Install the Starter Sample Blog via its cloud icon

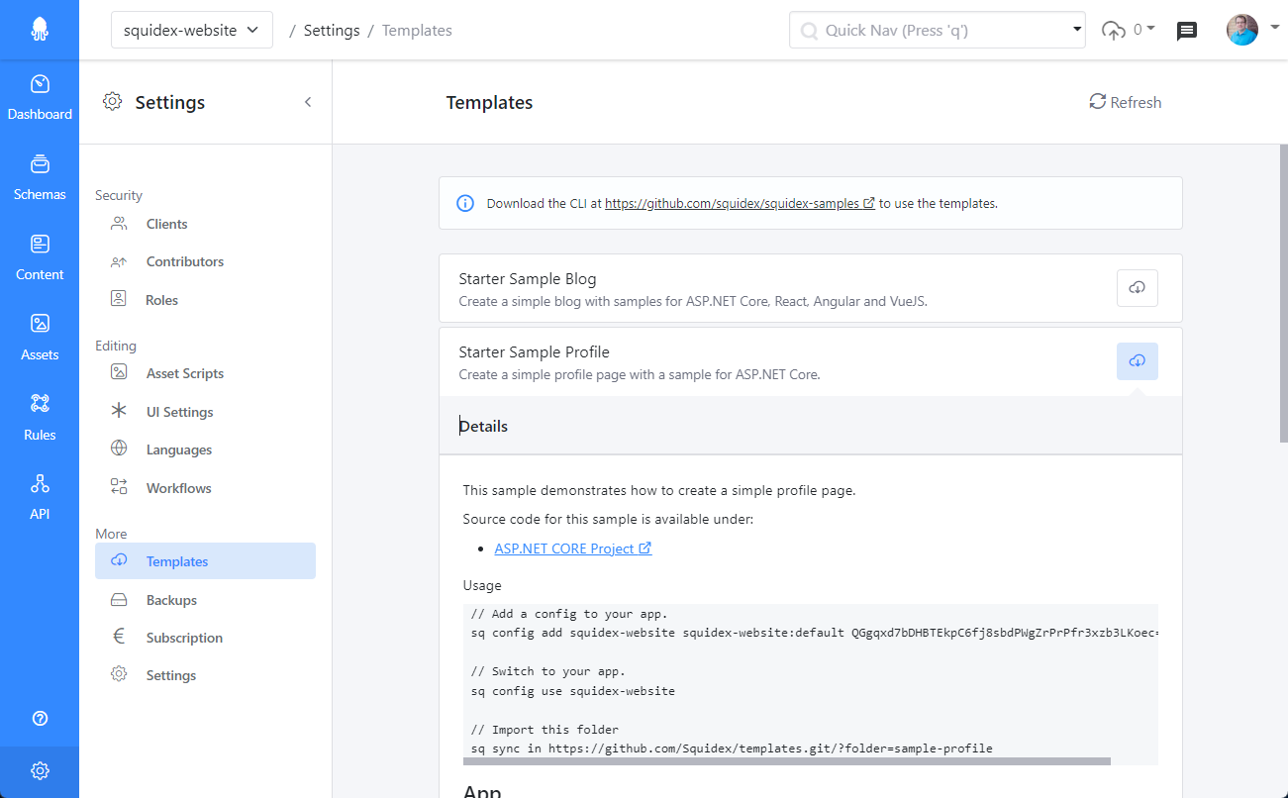point(1137,288)
